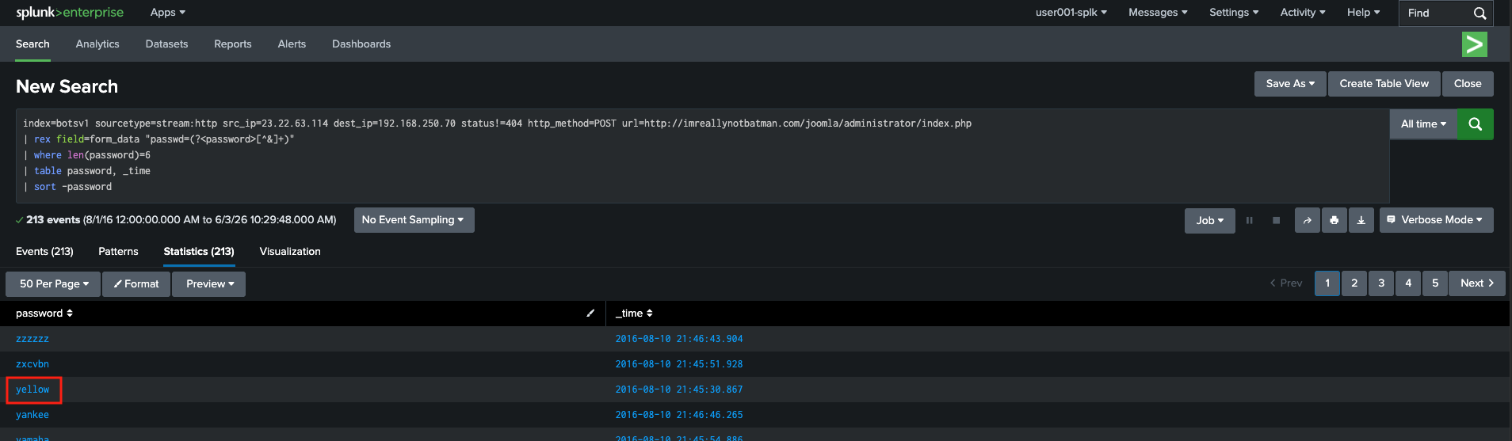Click the password value yellow
This screenshot has width=1512, height=441.
(32, 390)
